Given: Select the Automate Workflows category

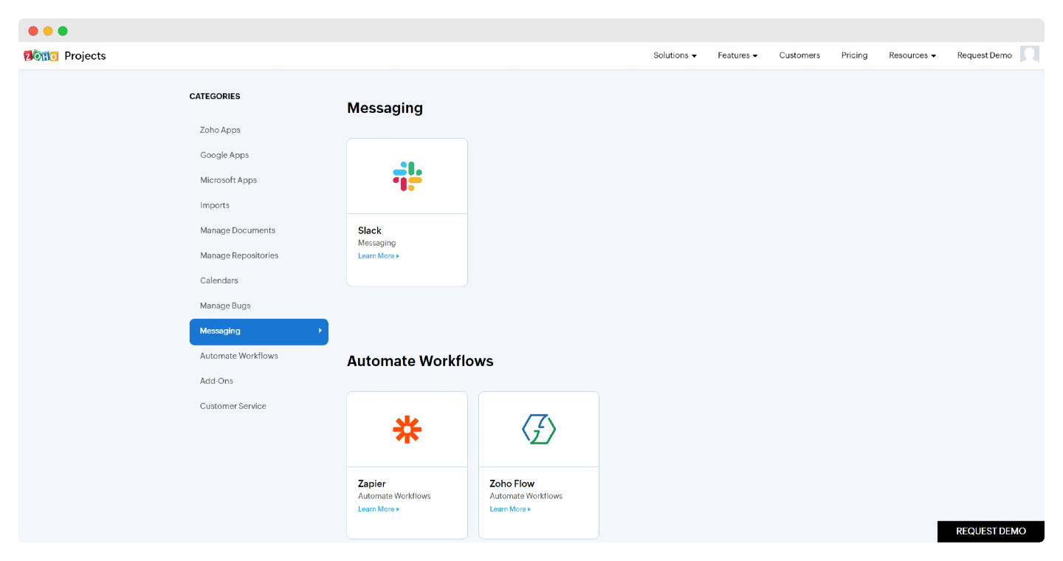Looking at the screenshot, I should click(x=239, y=356).
